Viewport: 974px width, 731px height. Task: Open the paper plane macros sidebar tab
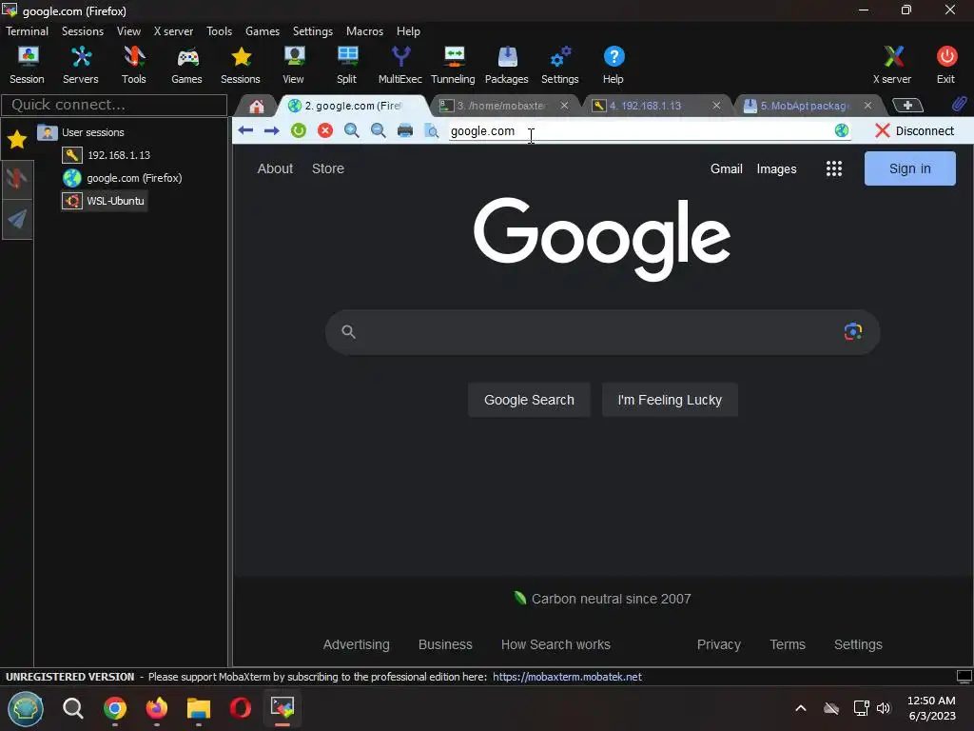[x=17, y=218]
